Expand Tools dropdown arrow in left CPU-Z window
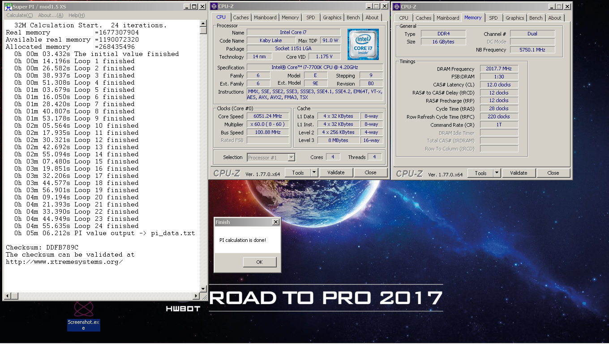Image resolution: width=609 pixels, height=344 pixels. 314,172
